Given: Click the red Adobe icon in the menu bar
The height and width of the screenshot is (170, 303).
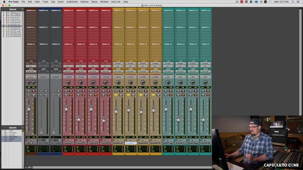Looking at the screenshot, I should [242, 2].
